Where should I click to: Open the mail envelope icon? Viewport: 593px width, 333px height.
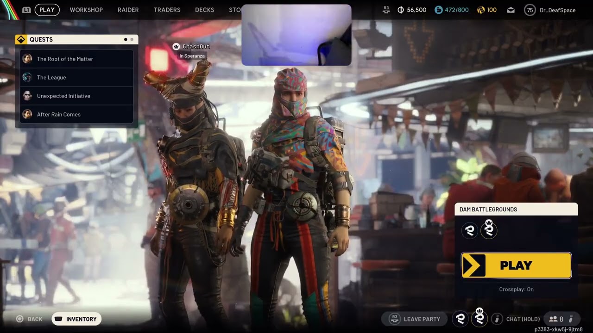pyautogui.click(x=511, y=10)
